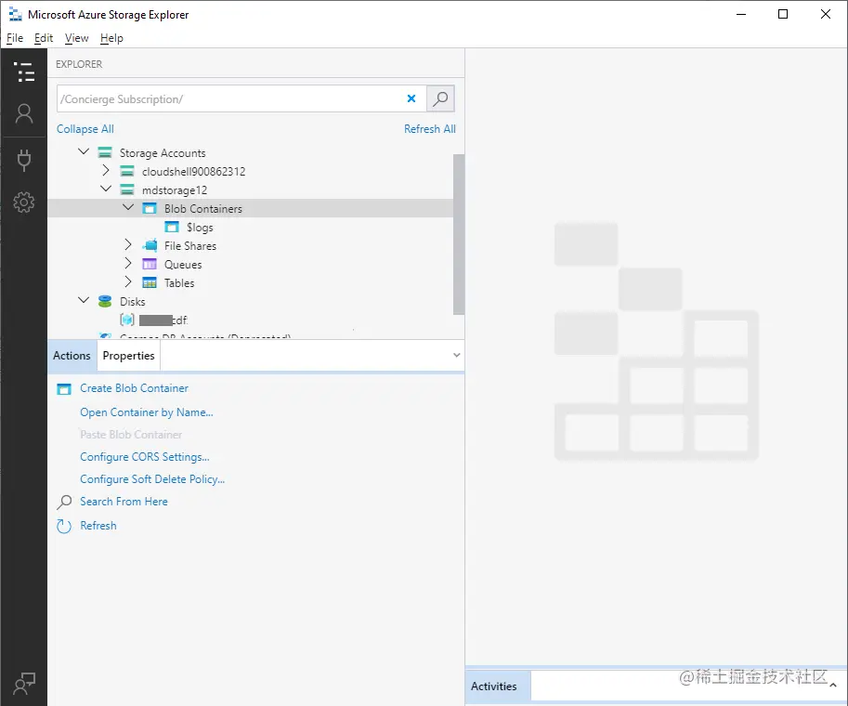848x706 pixels.
Task: Expand the Tables node
Action: pyautogui.click(x=127, y=281)
